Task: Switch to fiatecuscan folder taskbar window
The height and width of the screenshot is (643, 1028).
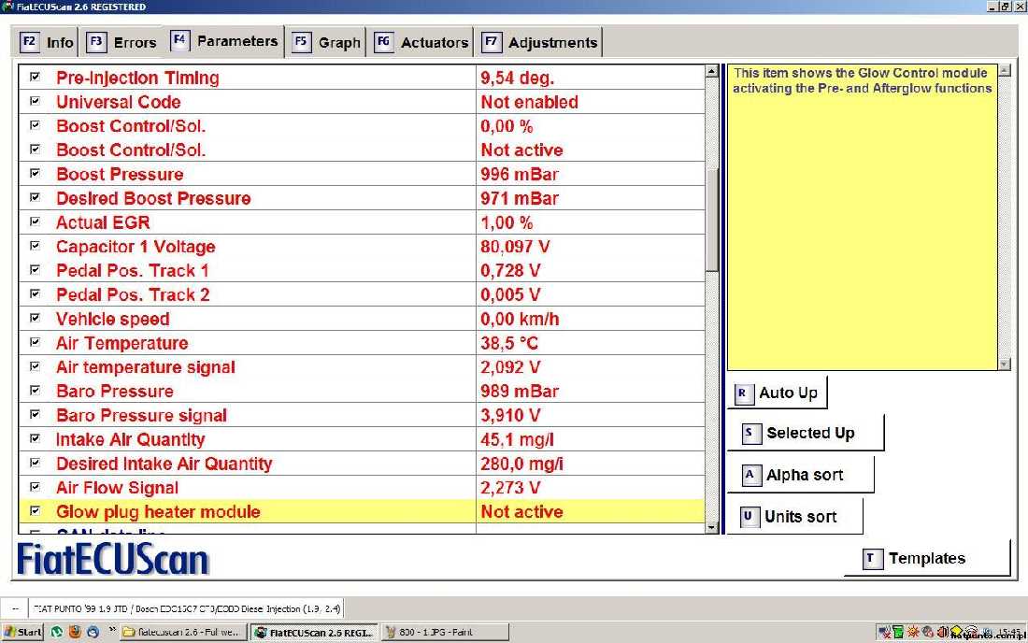Action: point(184,632)
